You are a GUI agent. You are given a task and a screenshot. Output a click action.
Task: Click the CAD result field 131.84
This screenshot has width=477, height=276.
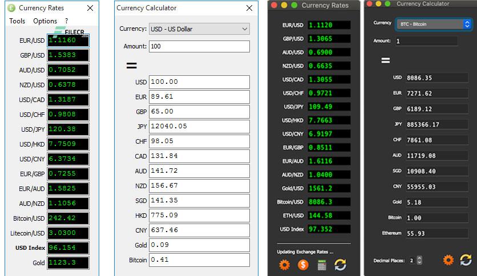[199, 156]
